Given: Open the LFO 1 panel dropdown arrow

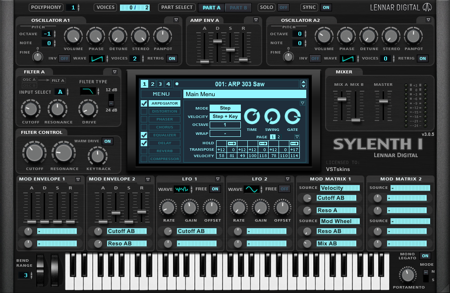Looking at the screenshot, I should [218, 179].
